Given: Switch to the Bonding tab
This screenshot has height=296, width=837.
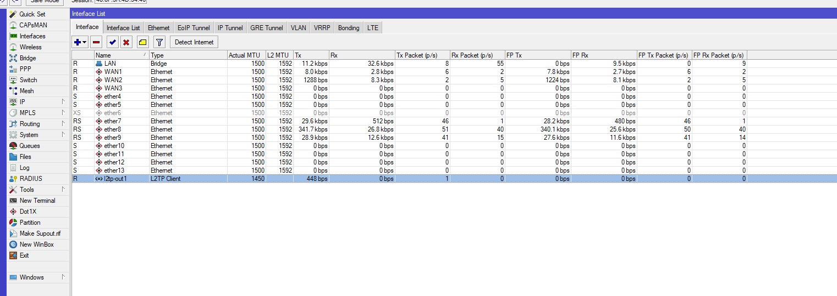Looking at the screenshot, I should [x=349, y=27].
